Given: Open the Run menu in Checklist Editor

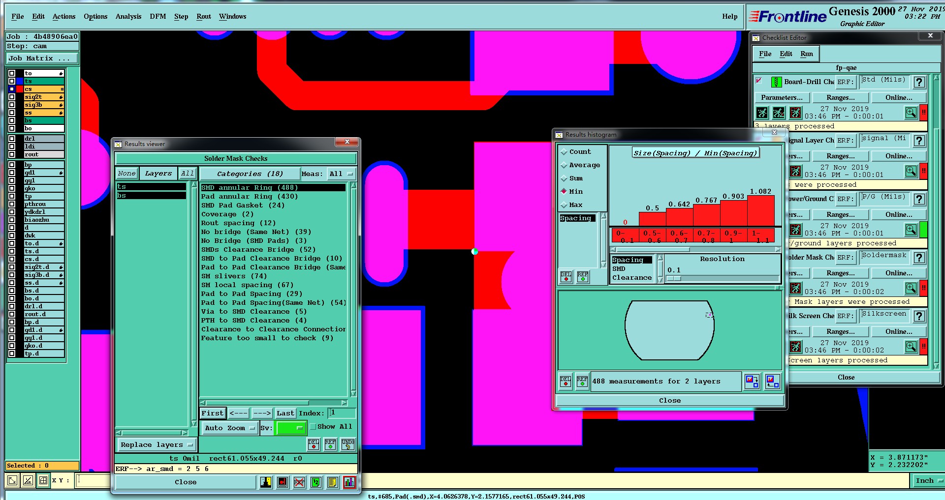Looking at the screenshot, I should click(x=807, y=54).
